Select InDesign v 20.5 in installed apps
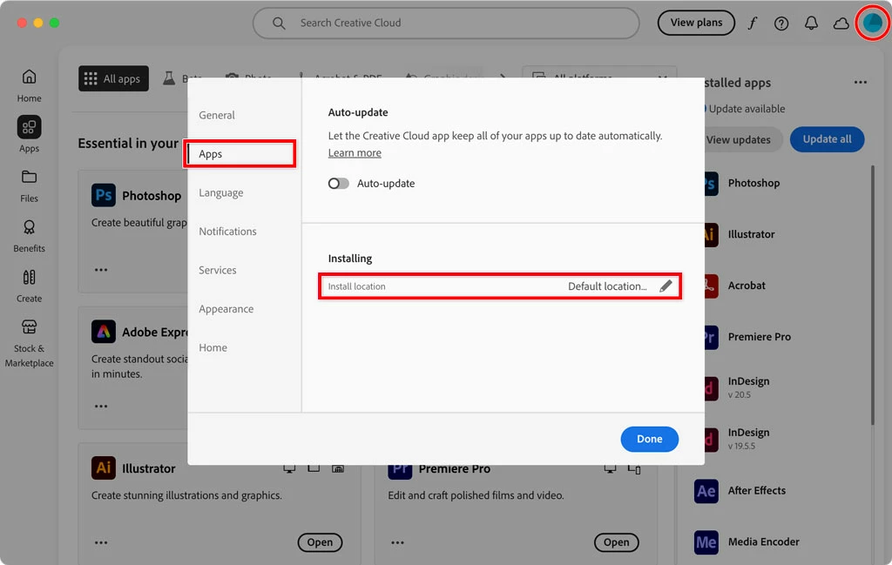The width and height of the screenshot is (892, 565). [x=748, y=387]
